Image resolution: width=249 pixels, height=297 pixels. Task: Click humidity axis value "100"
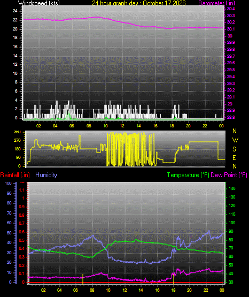9,183
